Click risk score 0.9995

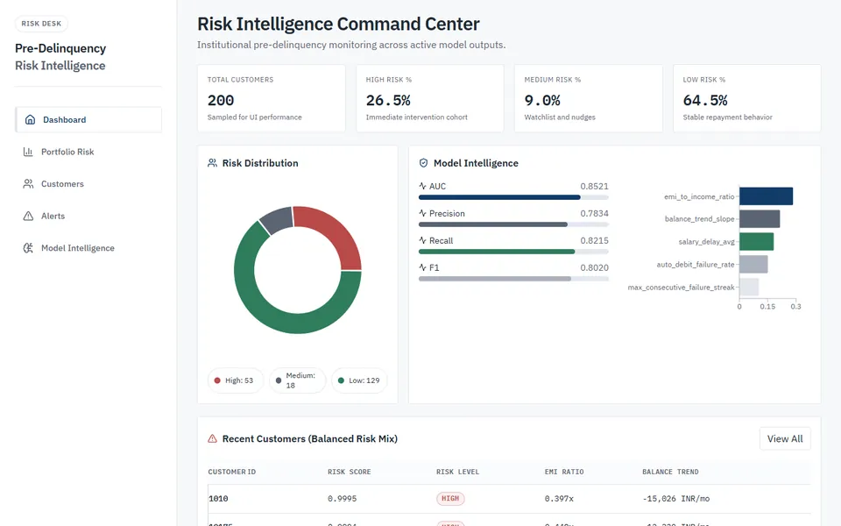point(343,499)
